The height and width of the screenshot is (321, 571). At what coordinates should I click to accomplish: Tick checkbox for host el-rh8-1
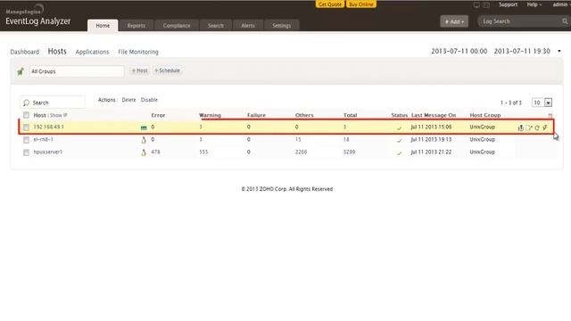pyautogui.click(x=26, y=140)
